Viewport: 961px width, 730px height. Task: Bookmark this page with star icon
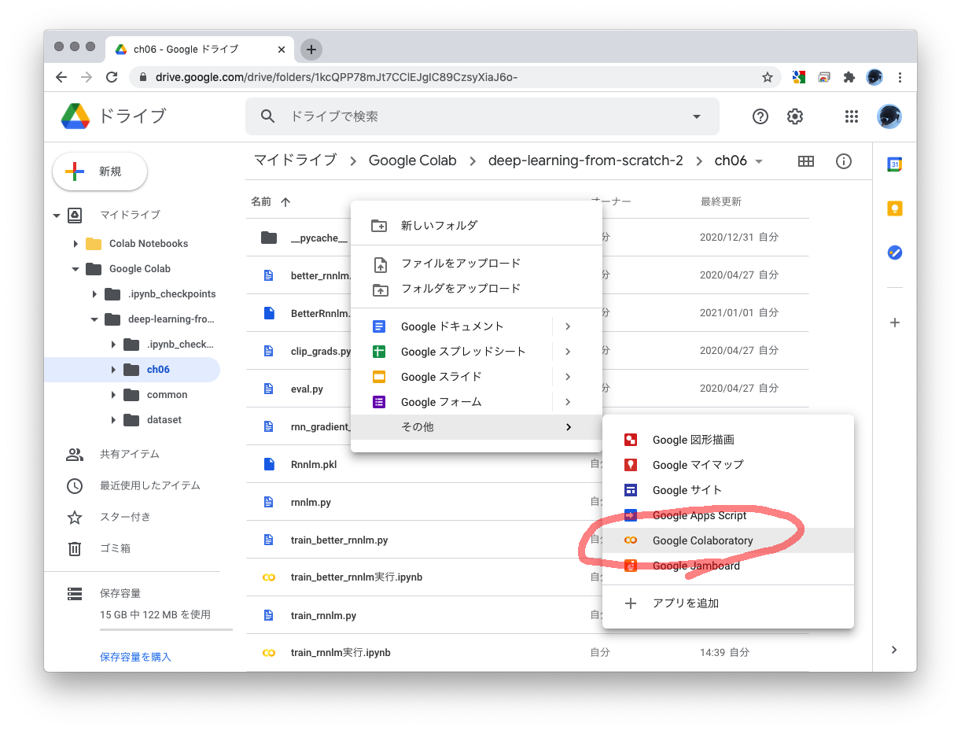768,77
